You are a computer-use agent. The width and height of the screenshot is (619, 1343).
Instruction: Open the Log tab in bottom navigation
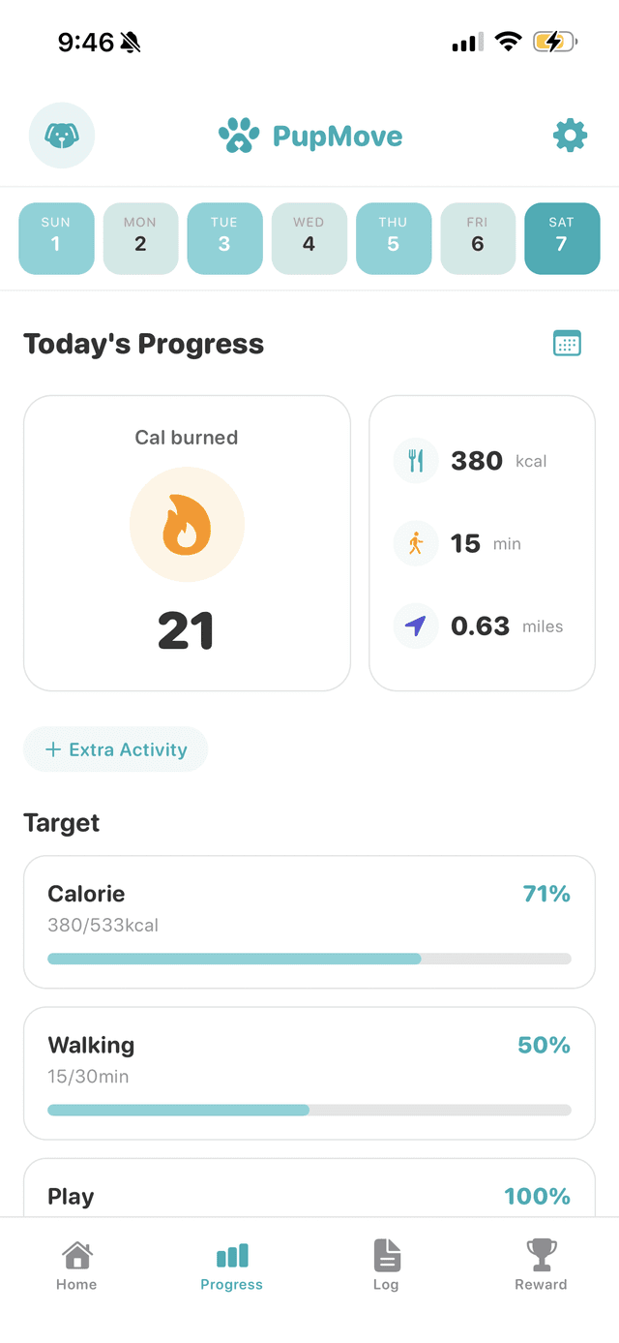(386, 1264)
